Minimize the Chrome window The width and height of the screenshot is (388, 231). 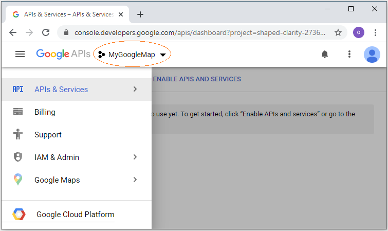[x=327, y=9]
